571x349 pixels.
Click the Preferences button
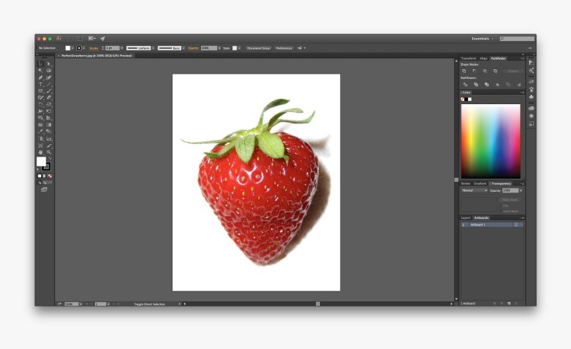point(284,48)
